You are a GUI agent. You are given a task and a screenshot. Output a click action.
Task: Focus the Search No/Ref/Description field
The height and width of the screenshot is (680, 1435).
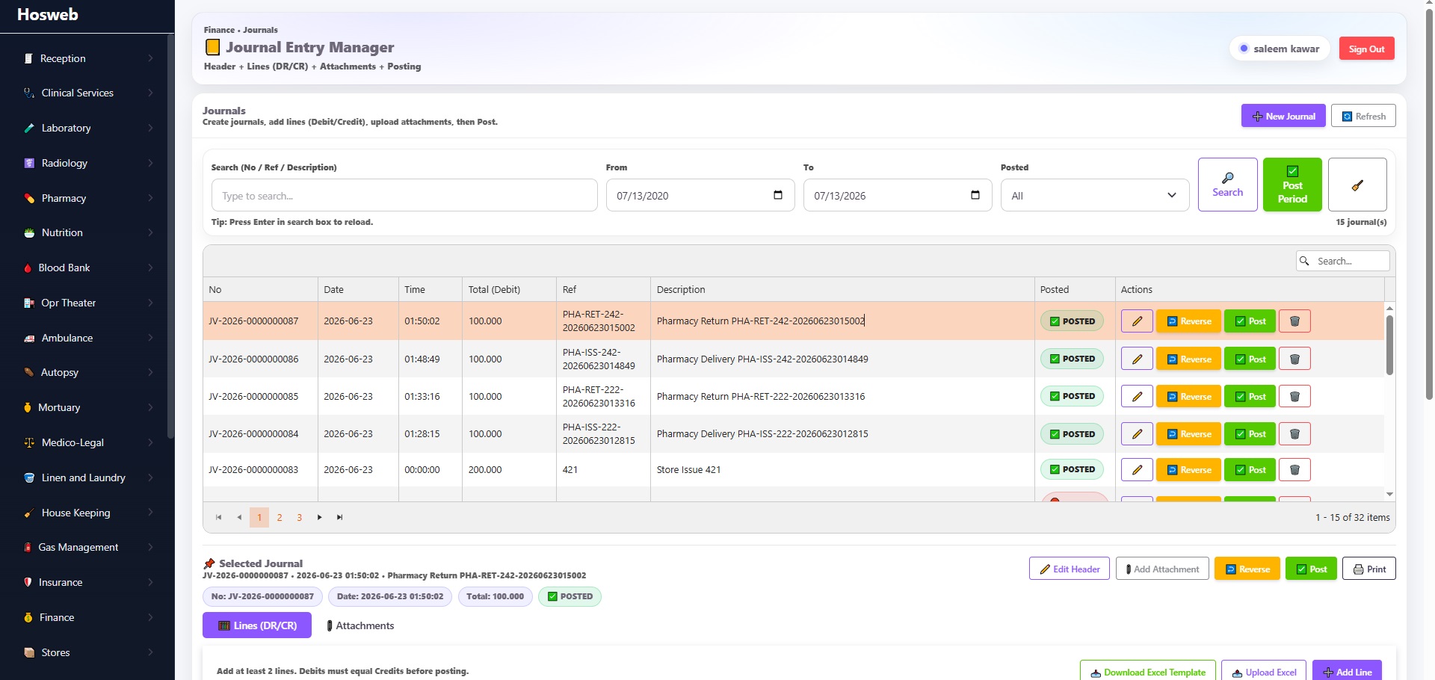coord(404,195)
